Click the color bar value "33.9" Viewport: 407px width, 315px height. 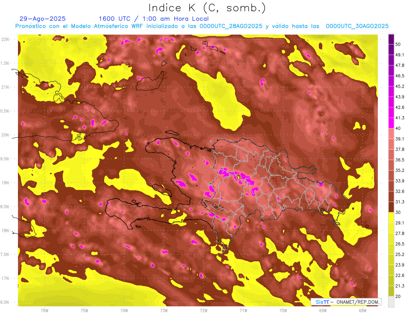[x=400, y=181]
